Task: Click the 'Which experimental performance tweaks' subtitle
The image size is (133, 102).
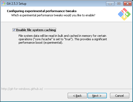Action: (x=53, y=15)
